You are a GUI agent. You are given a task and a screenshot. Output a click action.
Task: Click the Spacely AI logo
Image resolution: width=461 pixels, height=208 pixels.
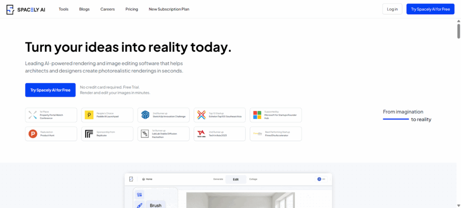[x=27, y=9]
